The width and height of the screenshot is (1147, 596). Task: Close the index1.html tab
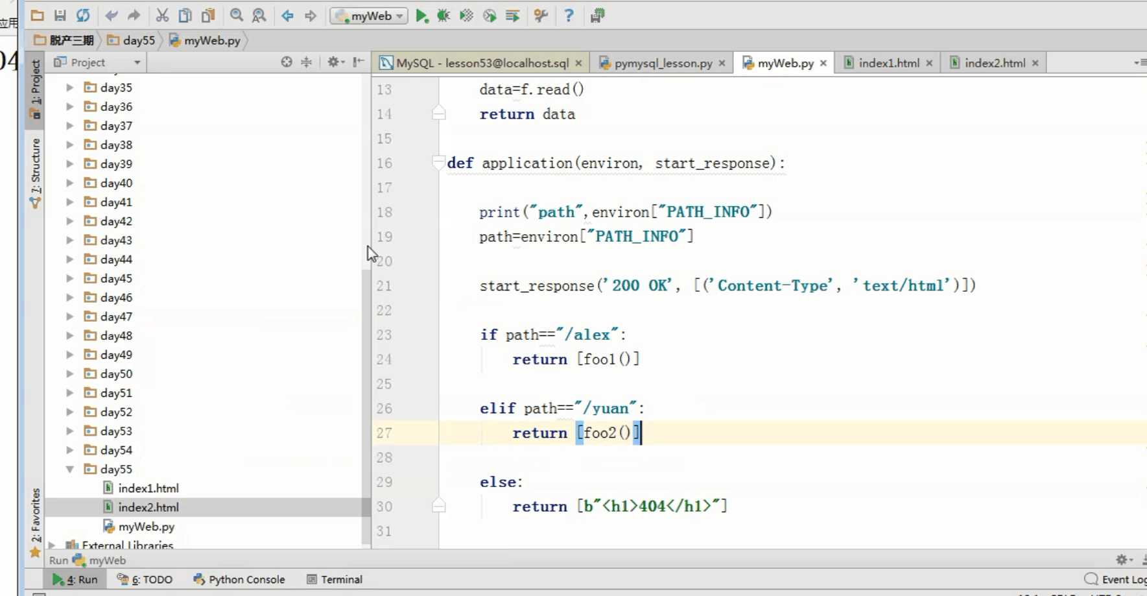pos(929,63)
